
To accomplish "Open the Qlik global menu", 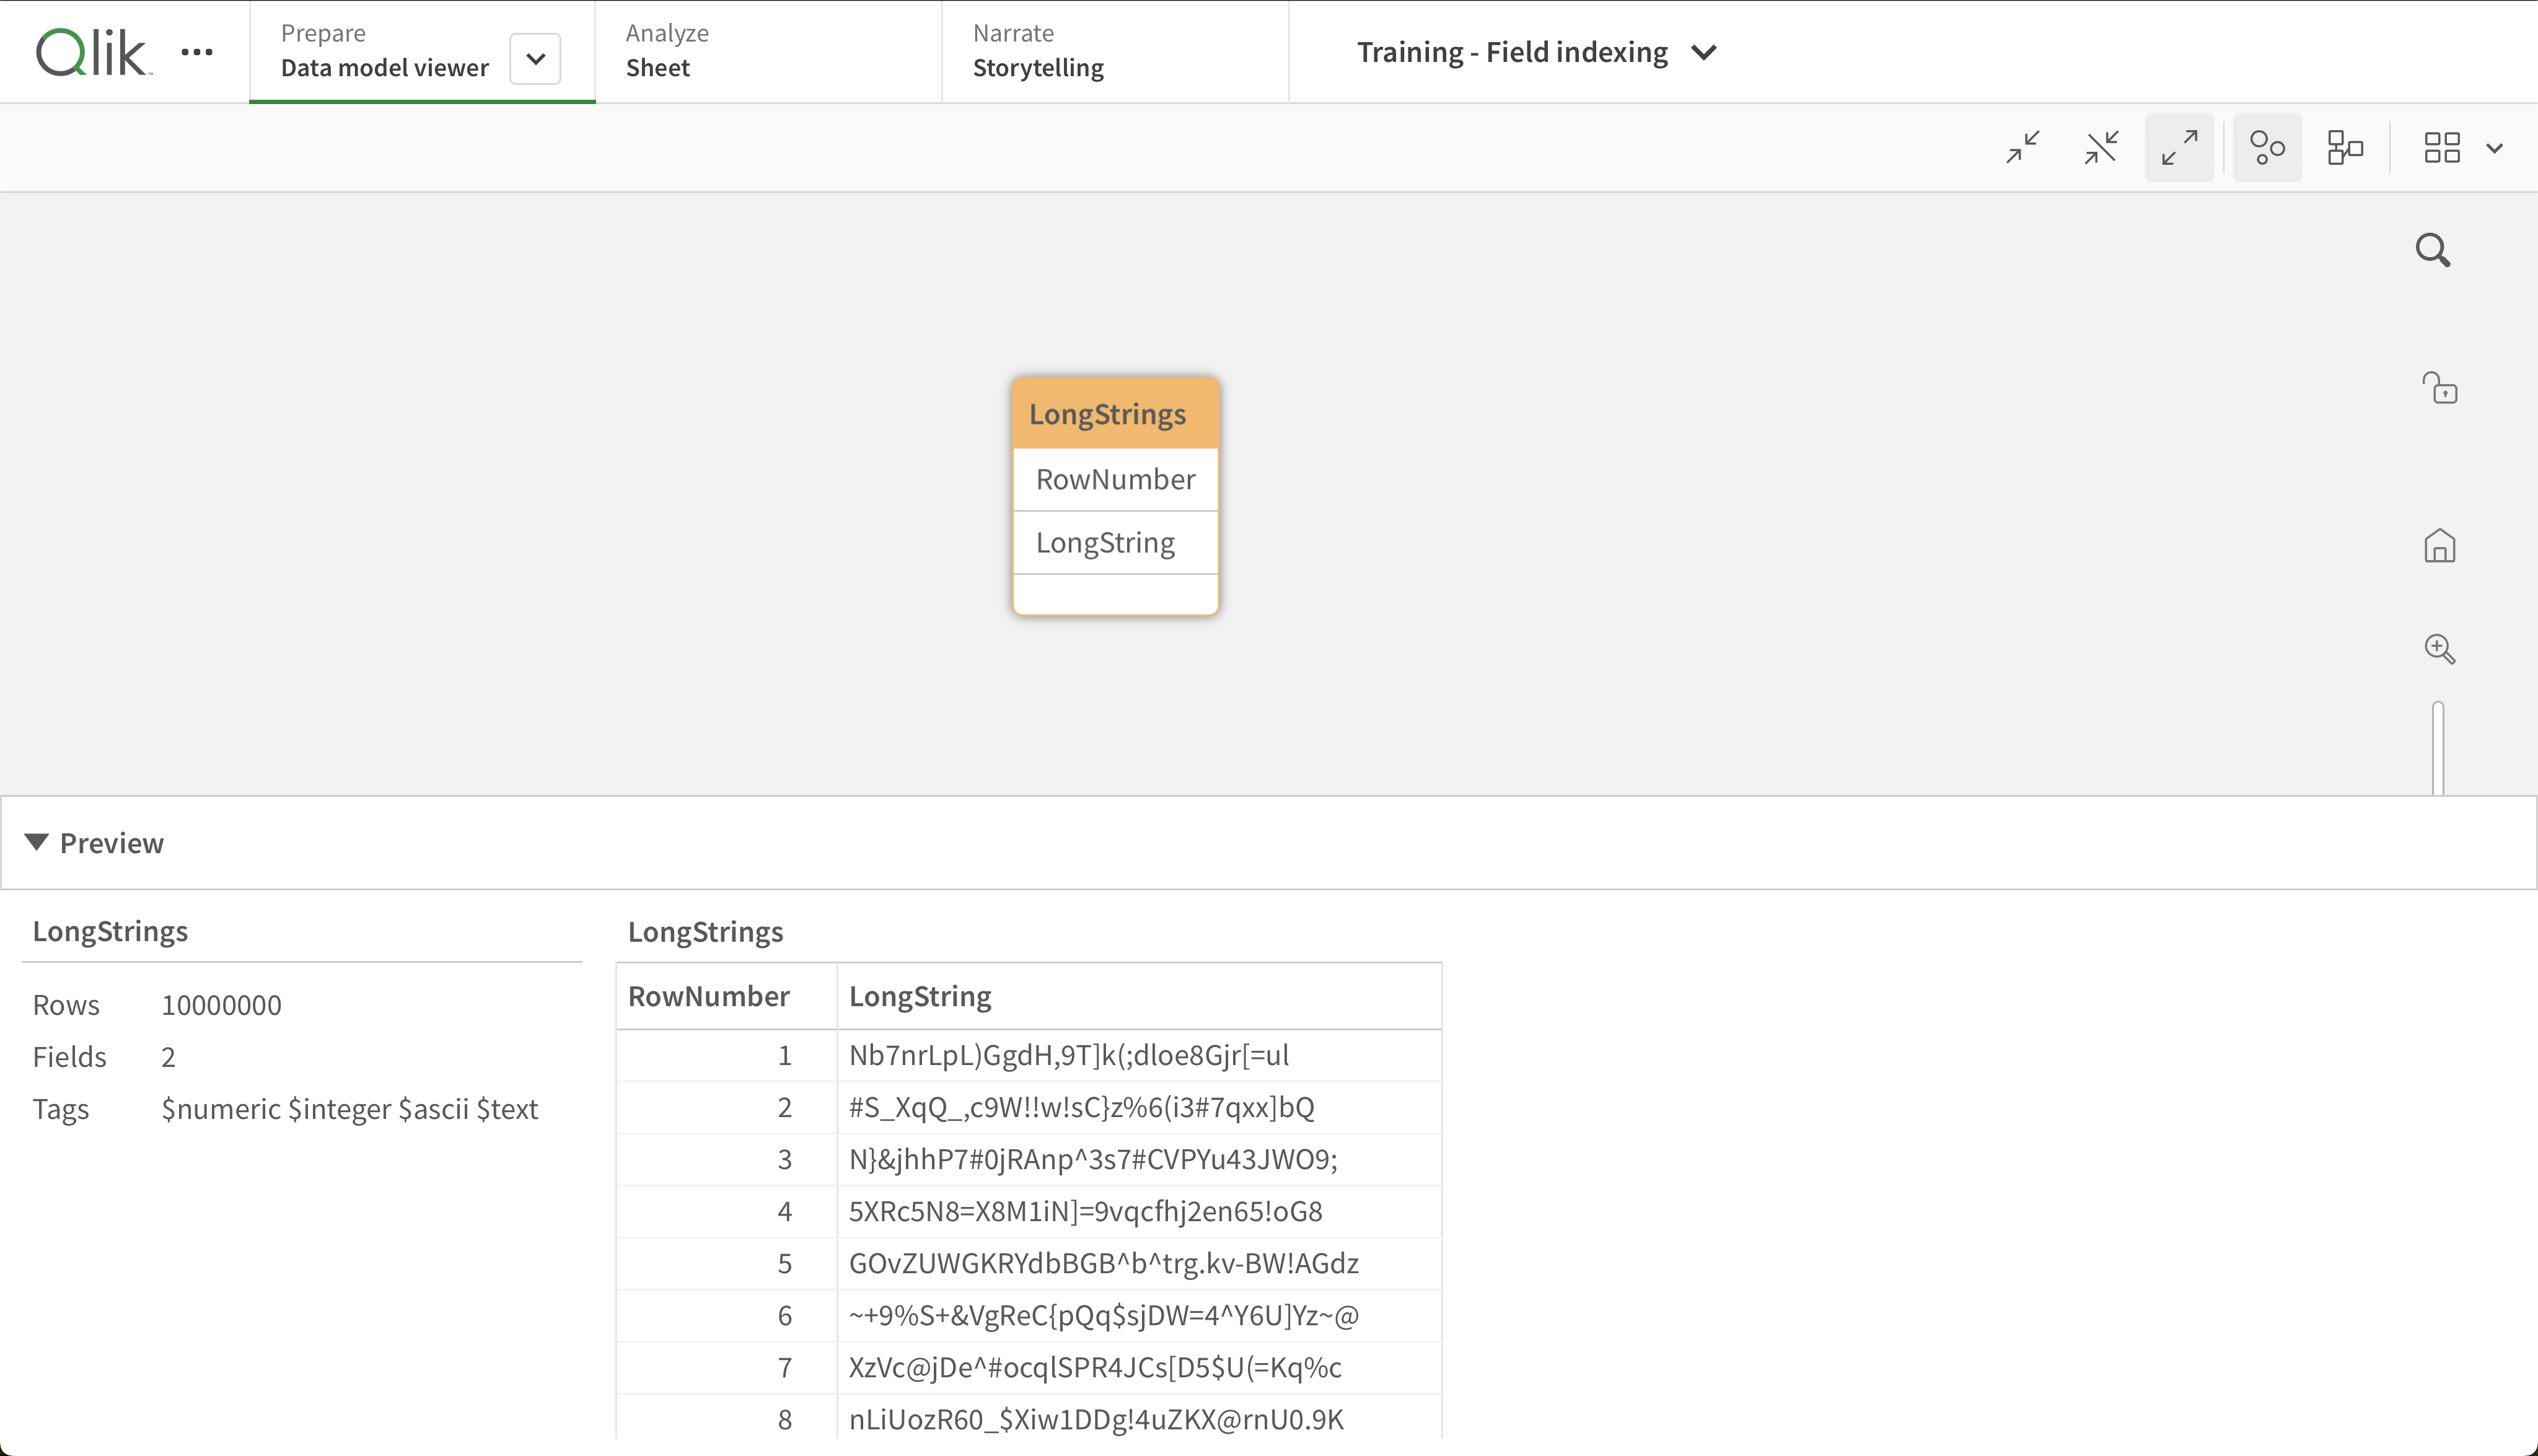I will pos(196,52).
